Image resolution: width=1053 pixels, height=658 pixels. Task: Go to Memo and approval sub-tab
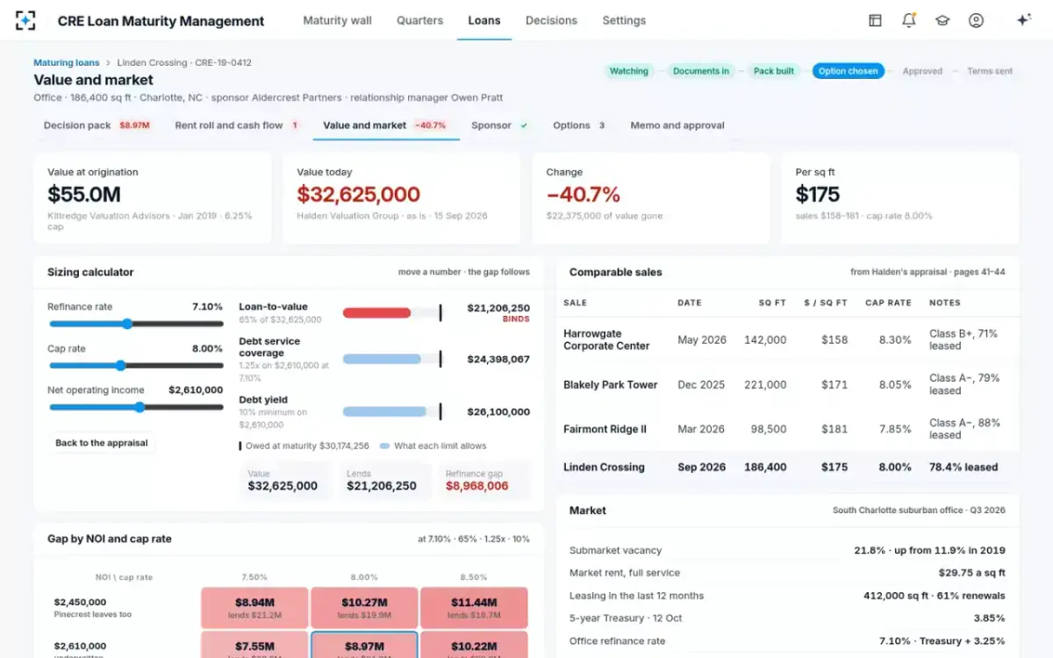677,125
